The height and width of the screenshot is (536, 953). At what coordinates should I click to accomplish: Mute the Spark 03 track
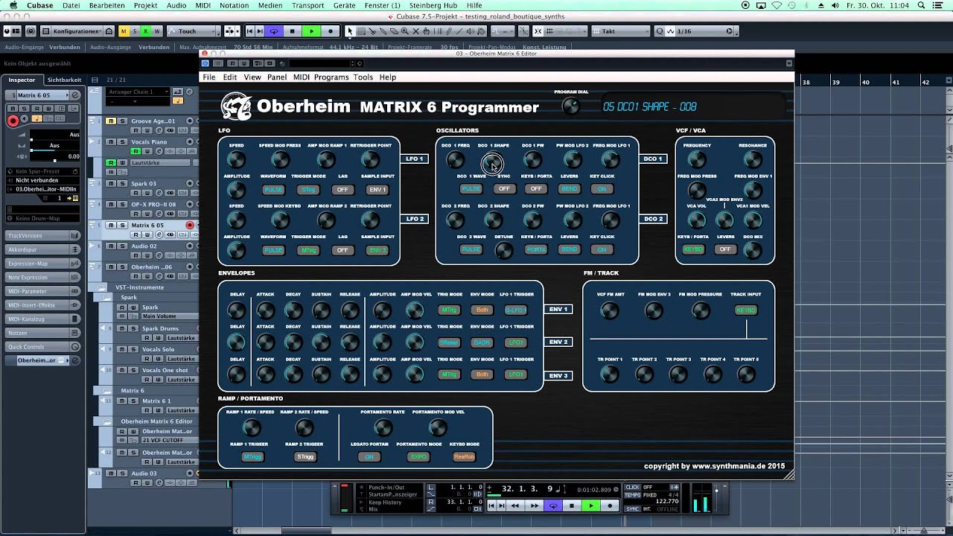(110, 183)
